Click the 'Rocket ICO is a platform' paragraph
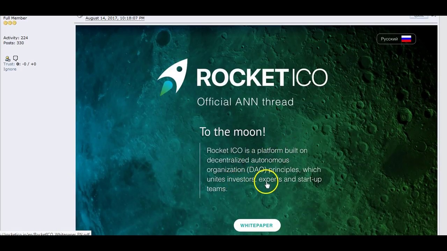Image resolution: width=447 pixels, height=251 pixels. pyautogui.click(x=264, y=169)
